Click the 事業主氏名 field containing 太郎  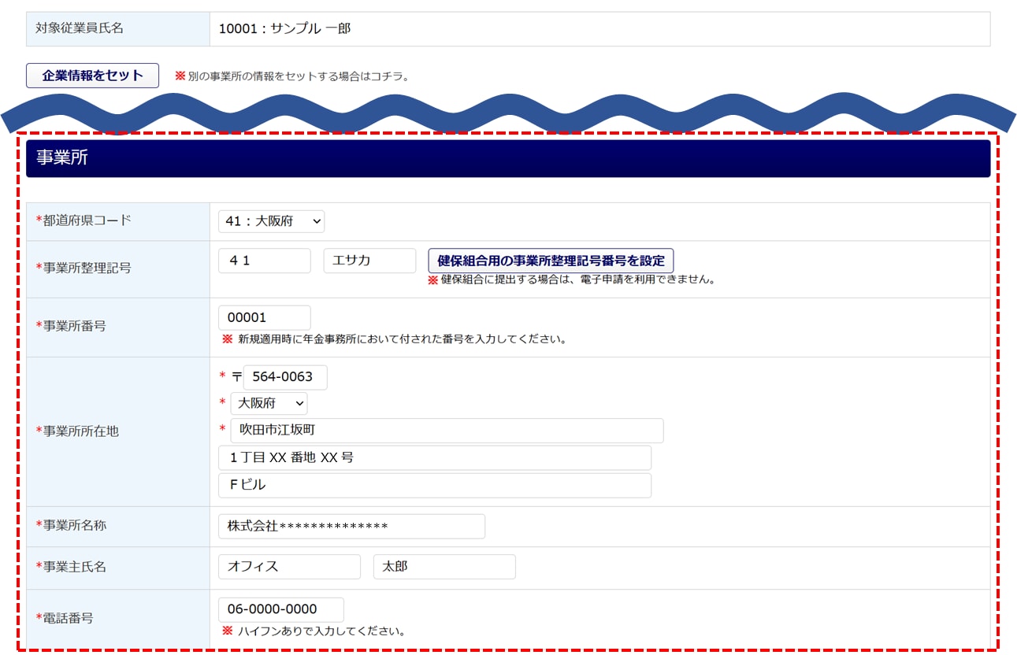tap(444, 567)
